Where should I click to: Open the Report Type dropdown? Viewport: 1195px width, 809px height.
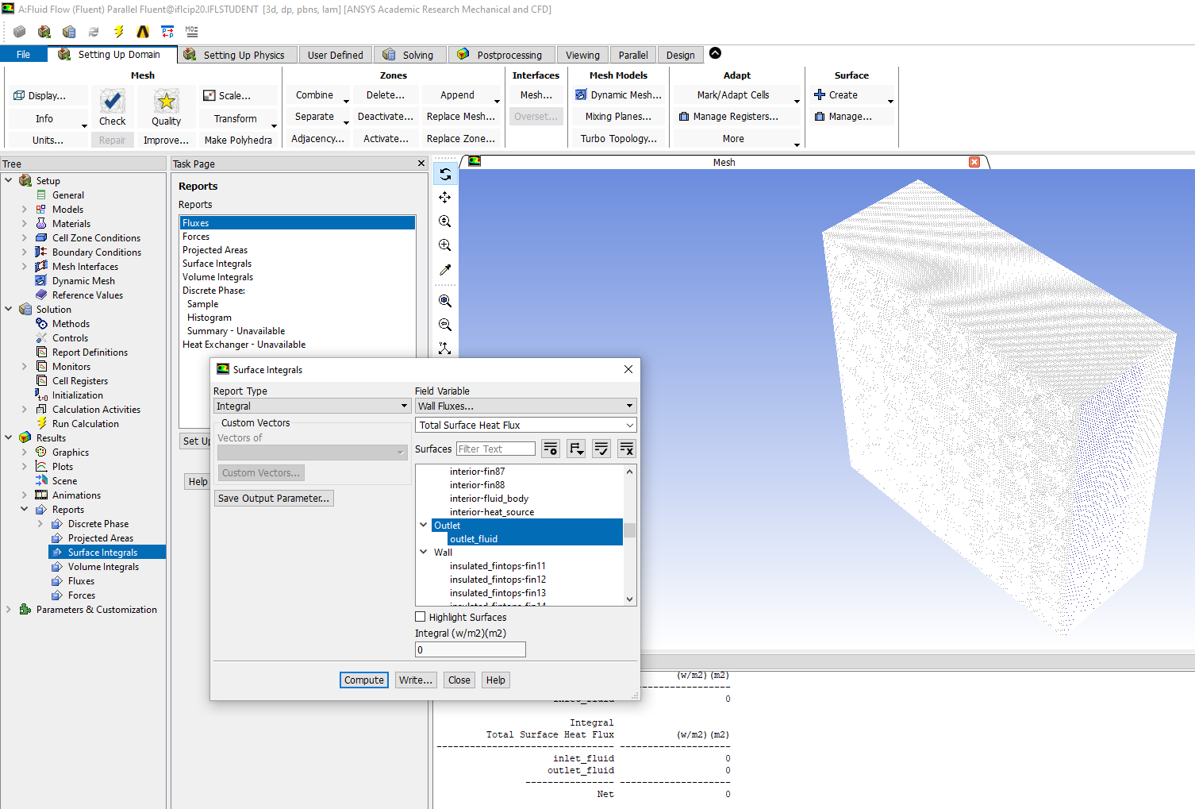pos(312,406)
